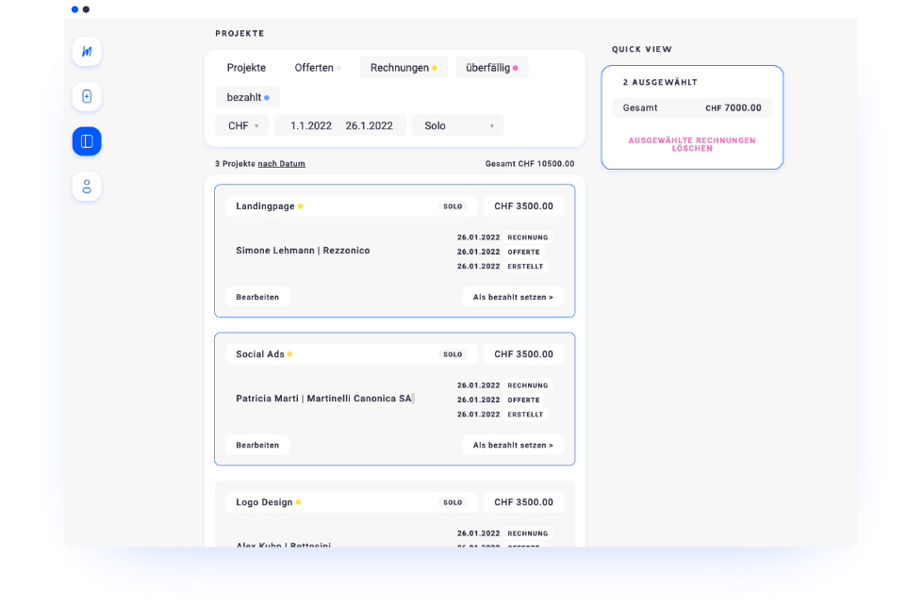Click the start date 1.1.2022 field
The image size is (923, 605).
coord(311,125)
